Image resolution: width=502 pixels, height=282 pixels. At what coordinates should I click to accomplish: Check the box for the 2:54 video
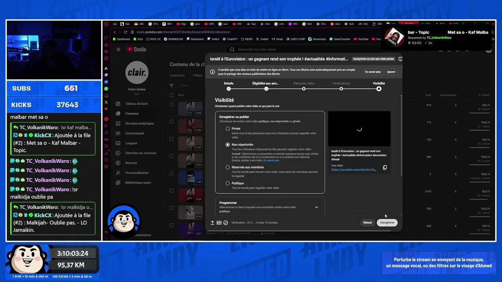(171, 105)
